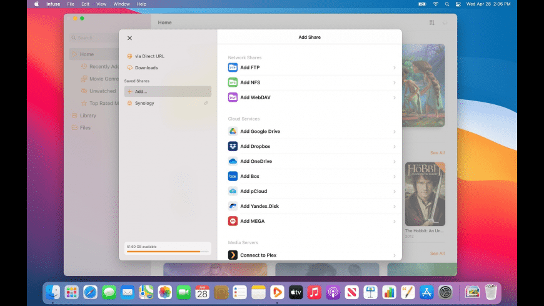Click the Dropbox logo icon
The width and height of the screenshot is (544, 306).
[233, 146]
